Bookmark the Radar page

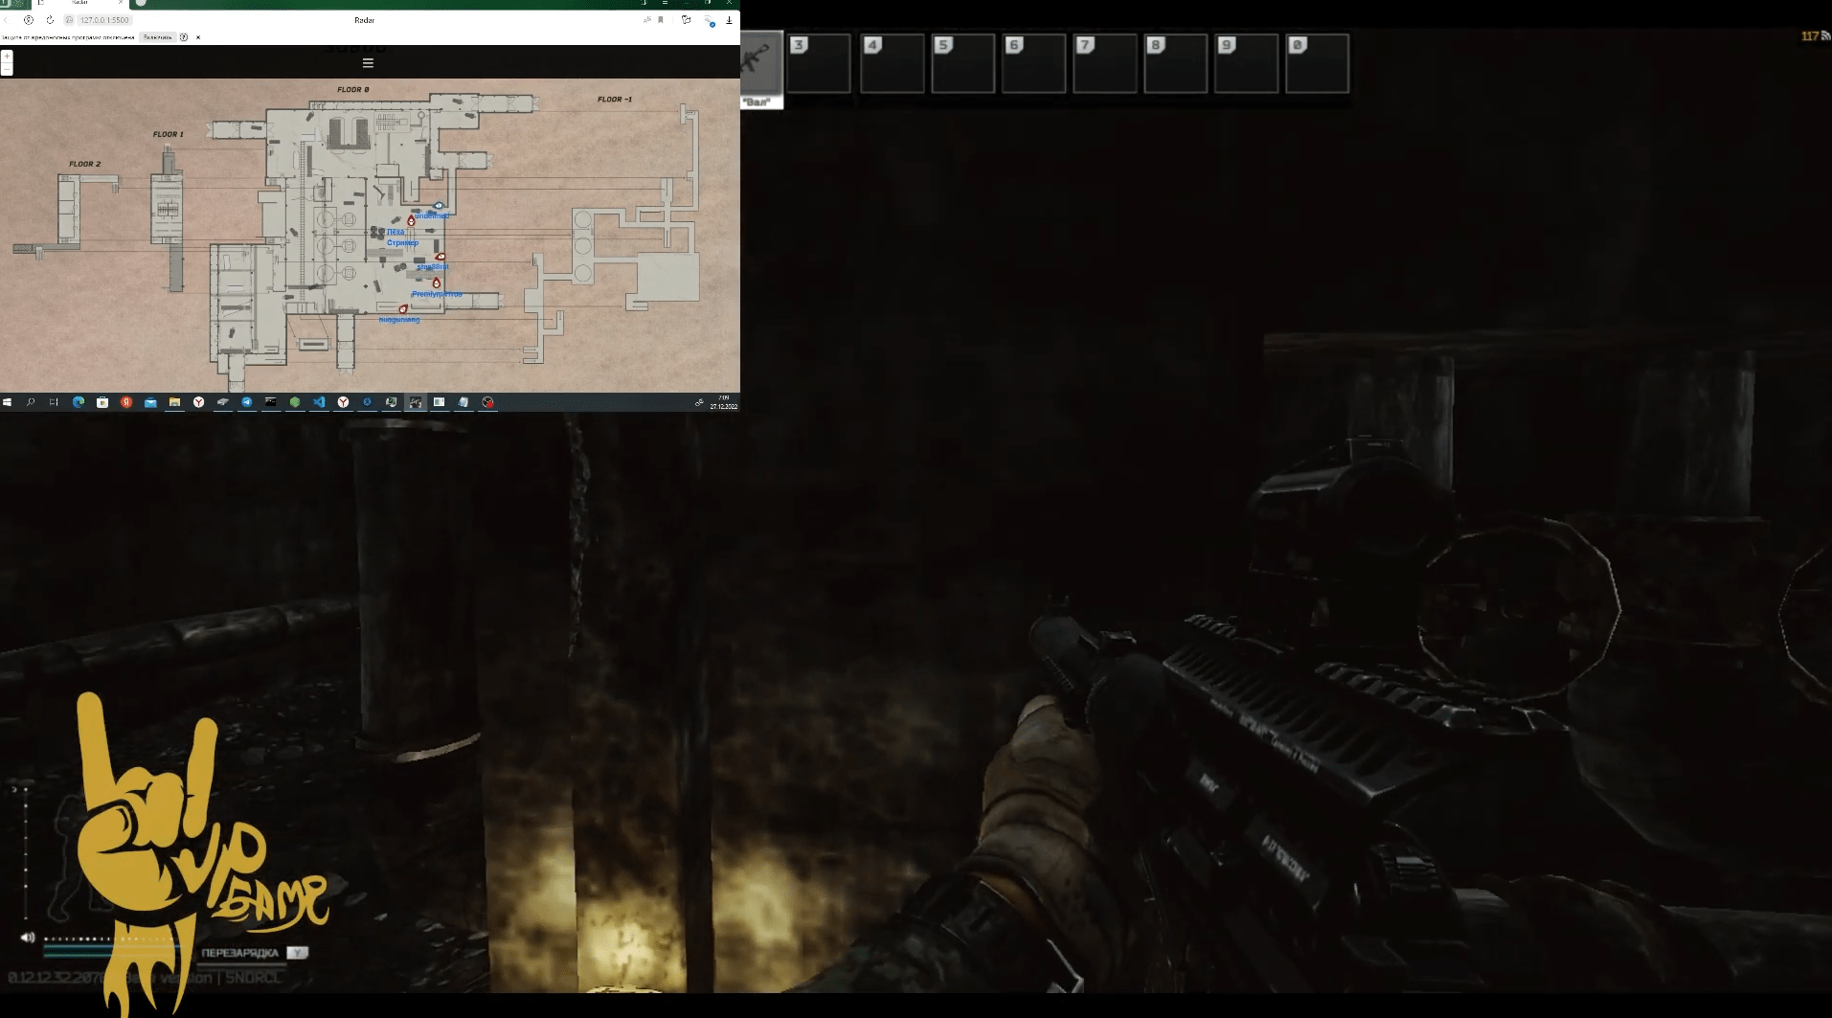tap(661, 20)
